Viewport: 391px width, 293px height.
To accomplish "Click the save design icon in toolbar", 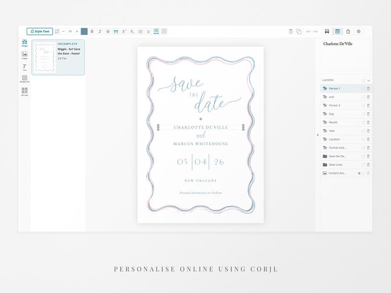I will pyautogui.click(x=327, y=31).
